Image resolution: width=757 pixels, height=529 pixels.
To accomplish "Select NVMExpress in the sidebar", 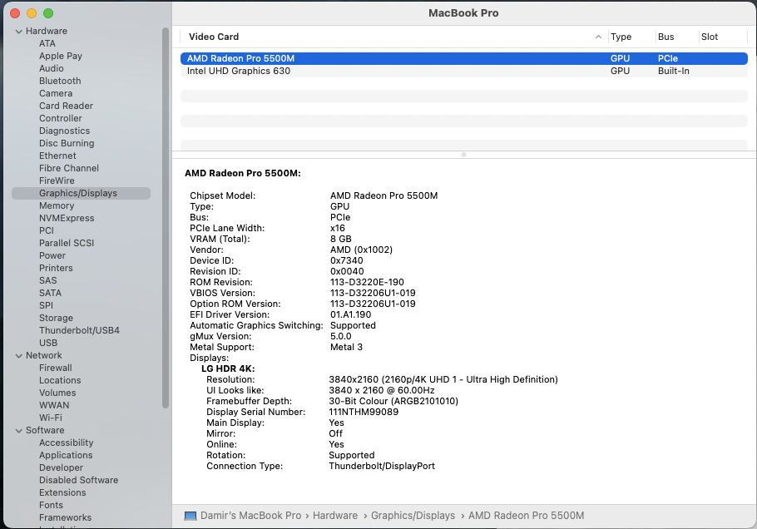I will pyautogui.click(x=67, y=218).
